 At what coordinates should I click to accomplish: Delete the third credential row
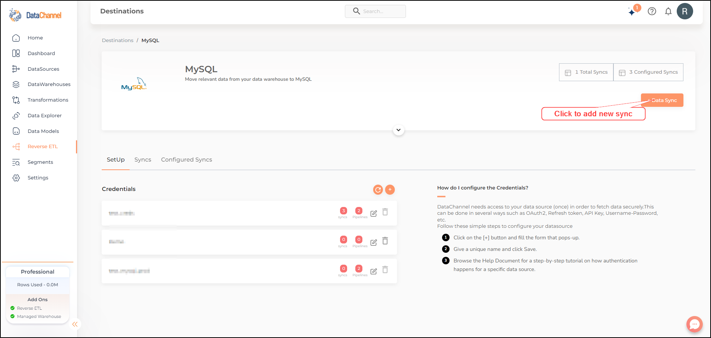point(385,270)
